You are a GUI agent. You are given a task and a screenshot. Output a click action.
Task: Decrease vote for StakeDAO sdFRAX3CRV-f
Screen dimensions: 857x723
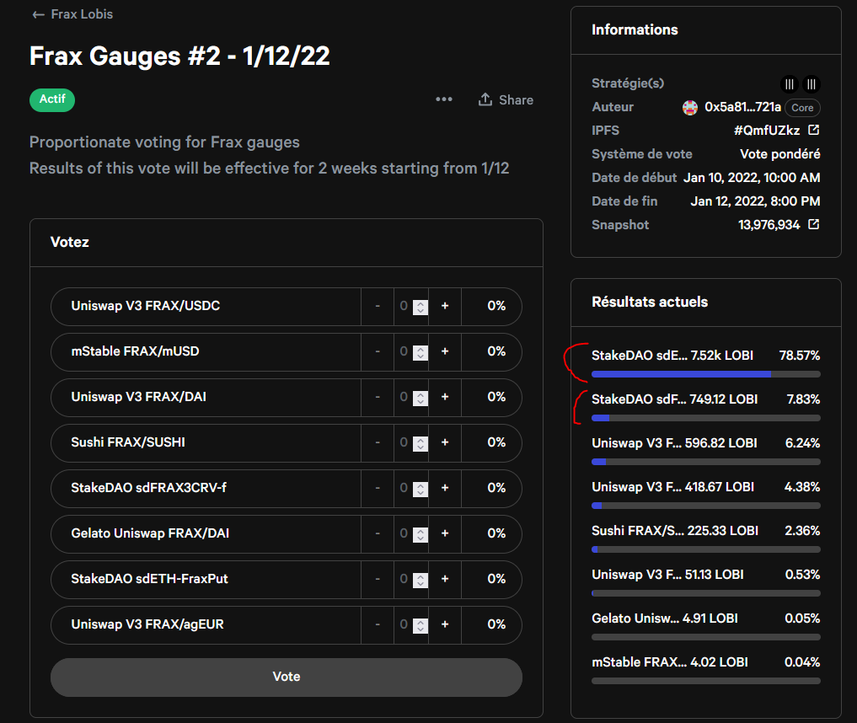click(378, 488)
